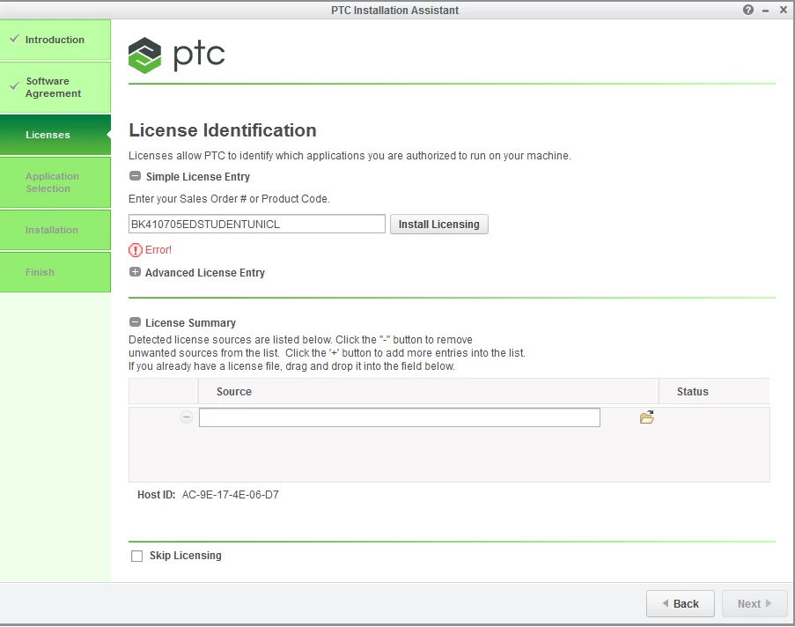Select the Finish step
This screenshot has width=795, height=627.
pos(55,272)
